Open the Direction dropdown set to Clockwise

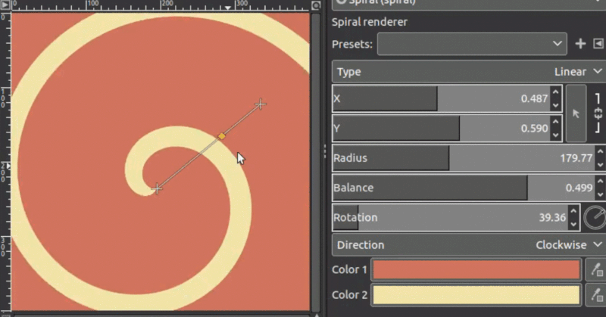click(467, 245)
